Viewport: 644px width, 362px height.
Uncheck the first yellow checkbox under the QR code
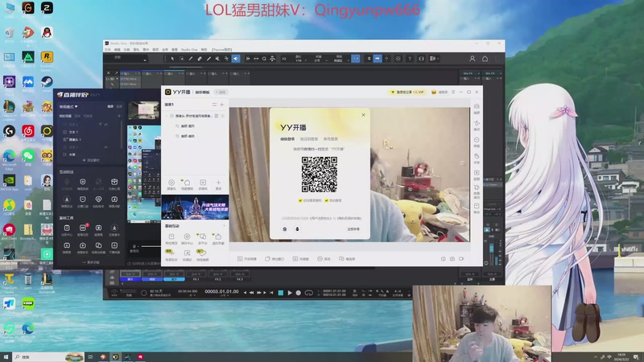click(x=300, y=200)
